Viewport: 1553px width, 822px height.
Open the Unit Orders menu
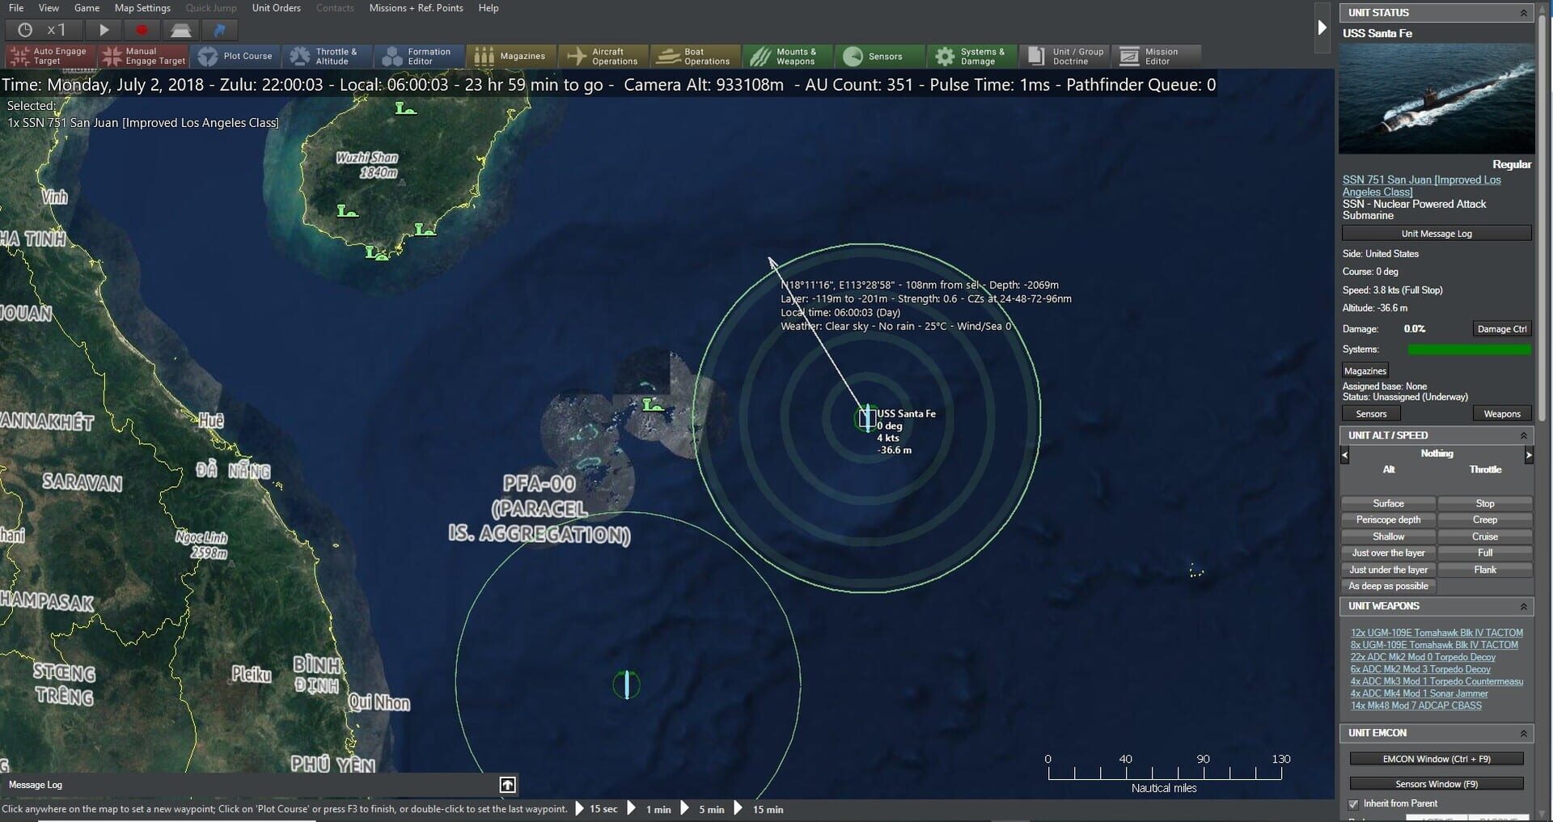pos(276,8)
